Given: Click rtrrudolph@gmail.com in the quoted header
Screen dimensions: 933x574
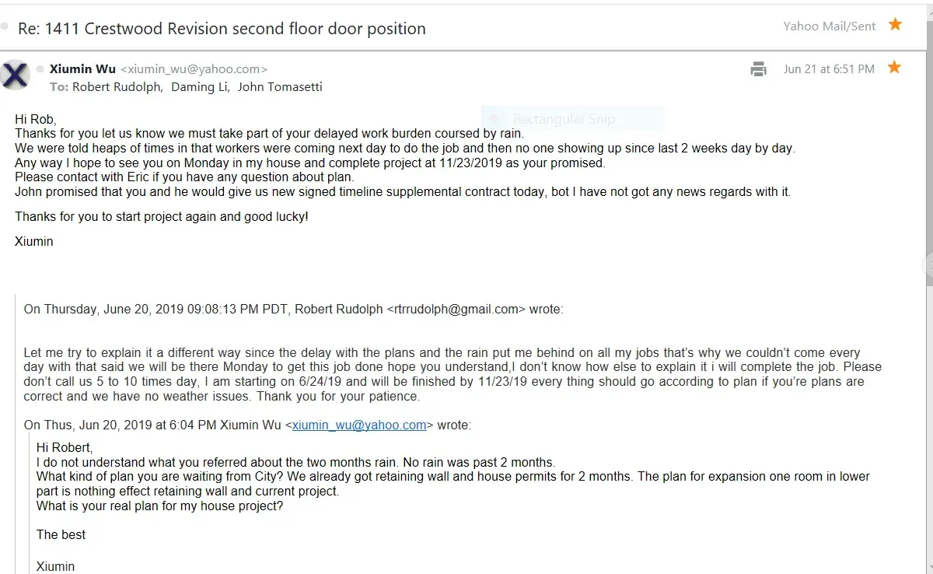Looking at the screenshot, I should 456,309.
